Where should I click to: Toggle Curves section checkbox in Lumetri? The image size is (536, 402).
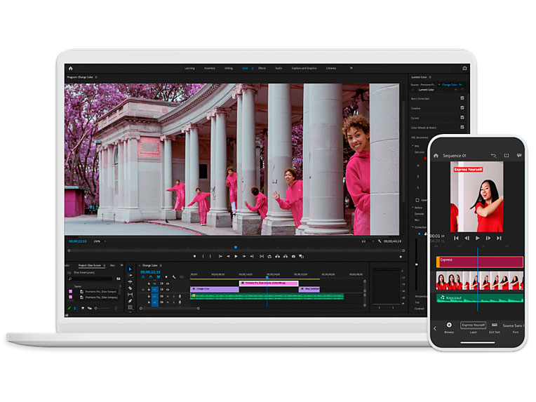coord(462,117)
